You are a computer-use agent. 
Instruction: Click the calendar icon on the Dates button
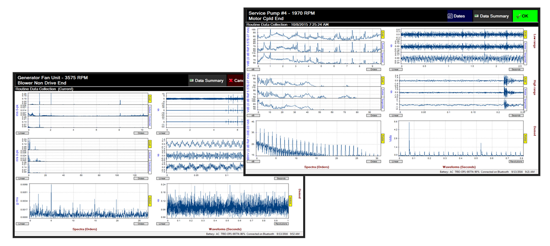pyautogui.click(x=450, y=16)
